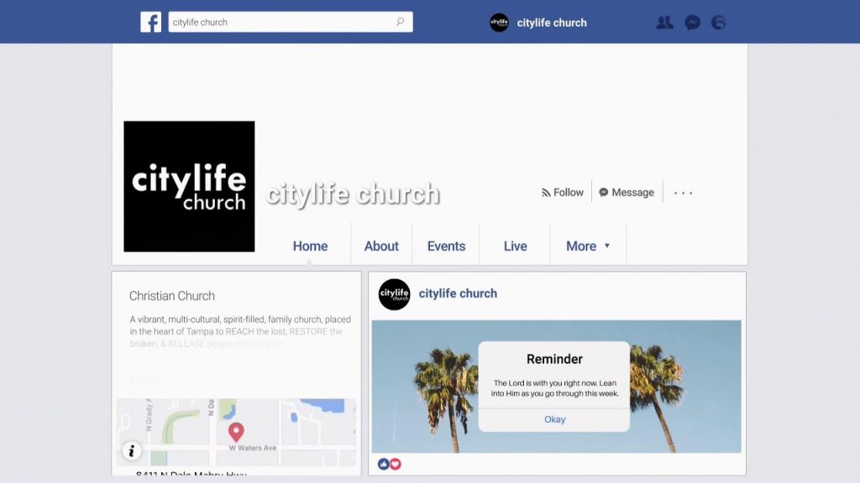Click the citylife church header avatar
Screen dimensions: 860x483
click(499, 23)
